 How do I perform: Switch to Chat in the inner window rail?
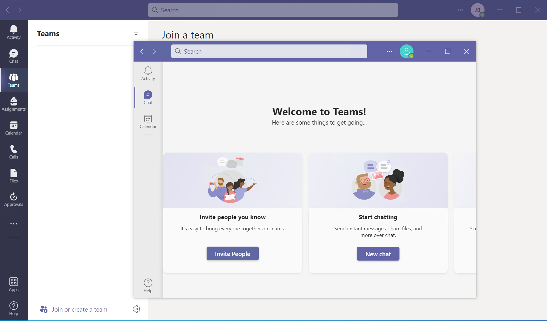[x=148, y=97]
